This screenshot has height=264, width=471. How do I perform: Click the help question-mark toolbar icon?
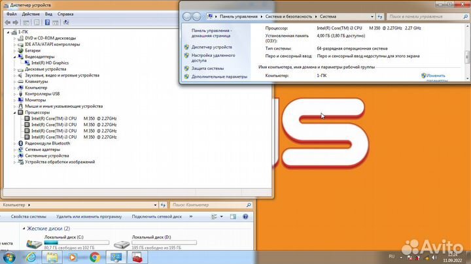tap(47, 22)
